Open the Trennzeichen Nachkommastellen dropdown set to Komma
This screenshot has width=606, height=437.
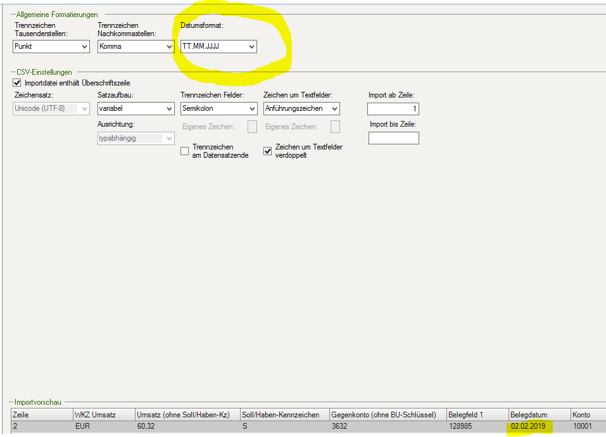point(136,46)
